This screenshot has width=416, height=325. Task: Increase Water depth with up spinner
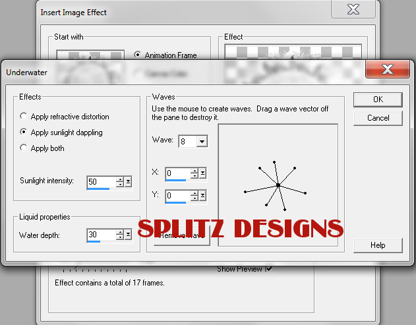coord(120,232)
